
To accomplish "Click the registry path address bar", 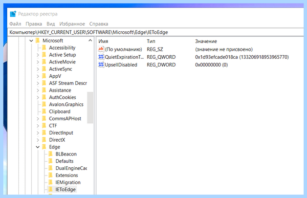I will click(x=156, y=32).
